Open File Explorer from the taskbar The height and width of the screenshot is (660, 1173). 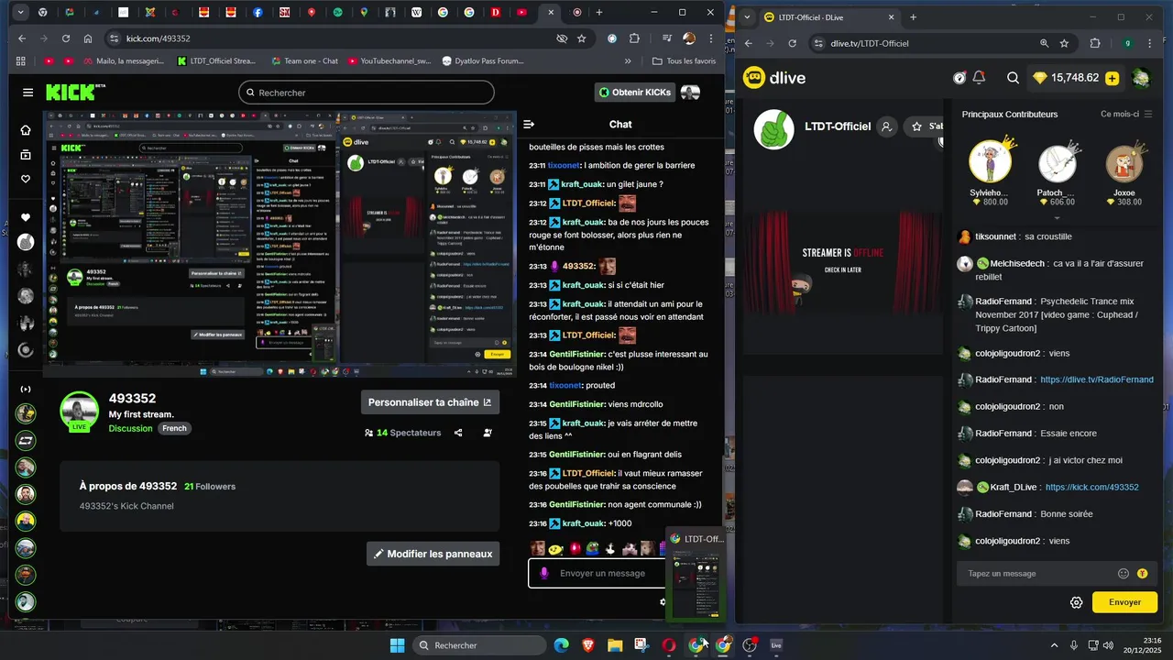pyautogui.click(x=615, y=645)
